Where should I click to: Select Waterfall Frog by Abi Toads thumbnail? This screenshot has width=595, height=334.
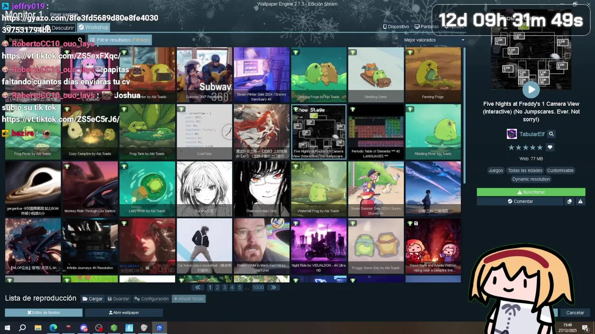coord(318,189)
